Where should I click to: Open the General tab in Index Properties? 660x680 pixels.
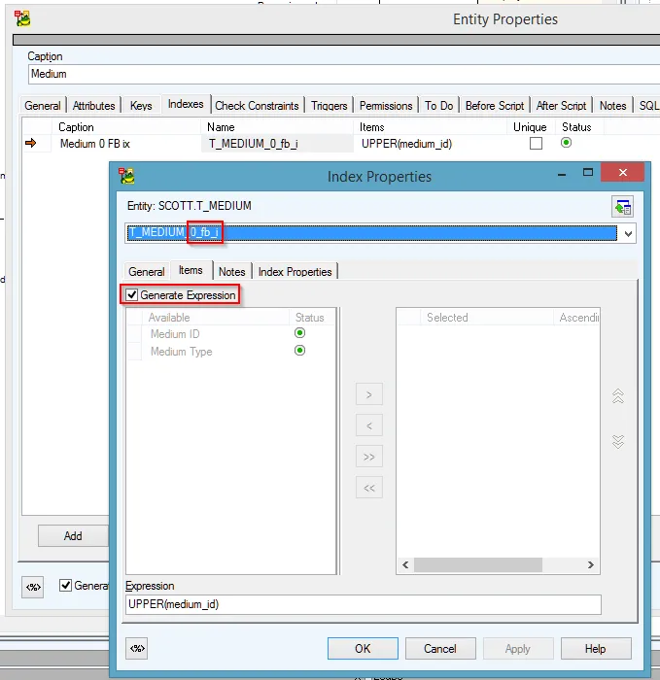147,272
